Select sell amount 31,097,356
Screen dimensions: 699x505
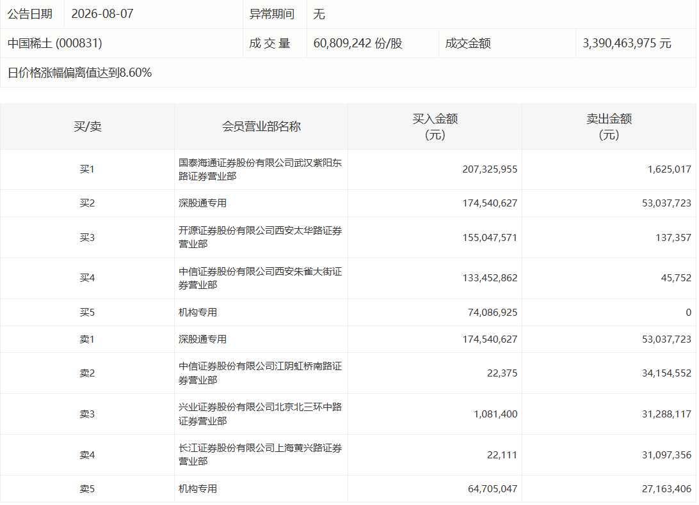coord(666,455)
